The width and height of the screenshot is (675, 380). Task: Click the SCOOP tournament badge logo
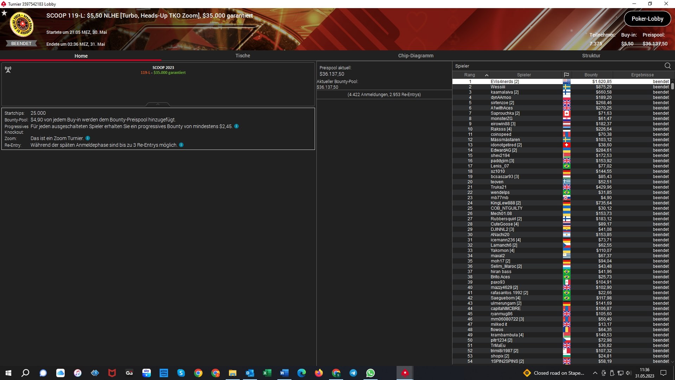point(22,25)
